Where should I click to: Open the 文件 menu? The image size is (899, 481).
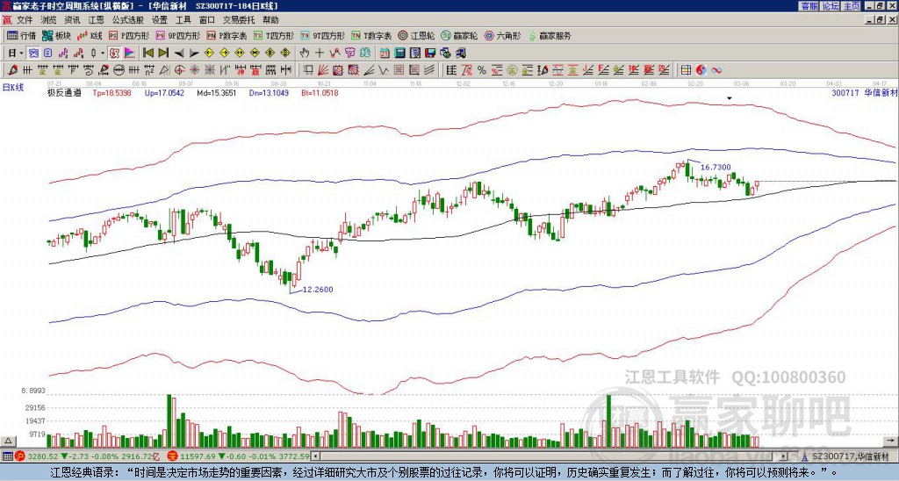click(x=25, y=20)
